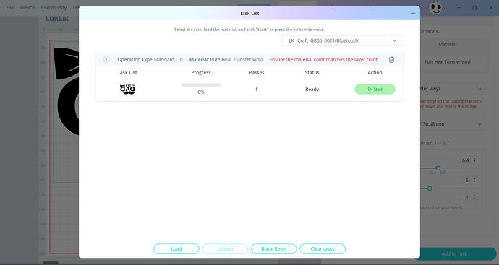Click the DAD design thumbnail
Image resolution: width=499 pixels, height=265 pixels.
coord(127,90)
